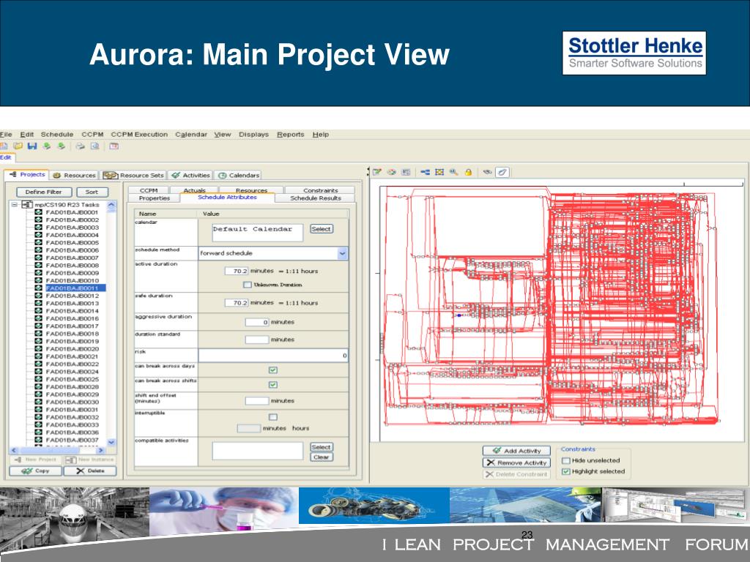Open the Constraints tab

point(319,190)
